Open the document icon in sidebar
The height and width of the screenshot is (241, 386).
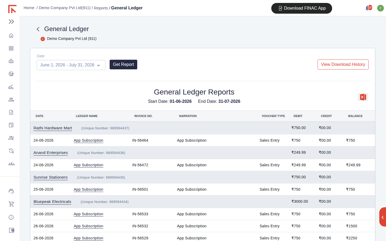[11, 112]
